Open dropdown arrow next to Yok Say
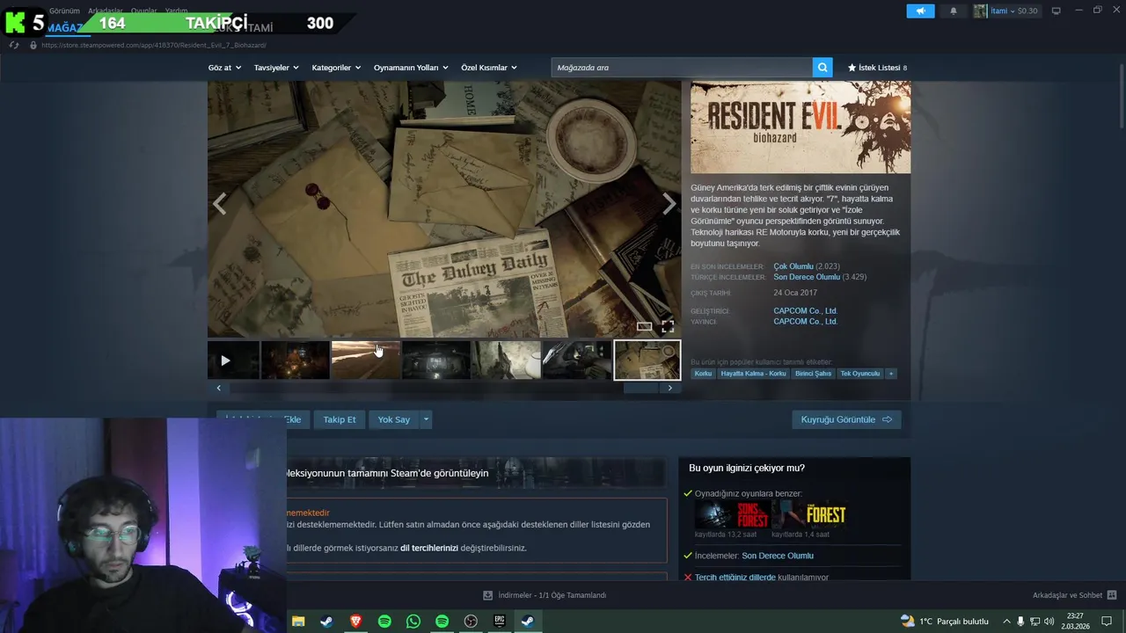 (426, 419)
